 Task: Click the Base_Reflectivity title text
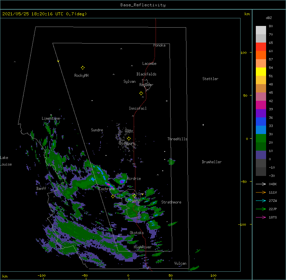(143, 5)
